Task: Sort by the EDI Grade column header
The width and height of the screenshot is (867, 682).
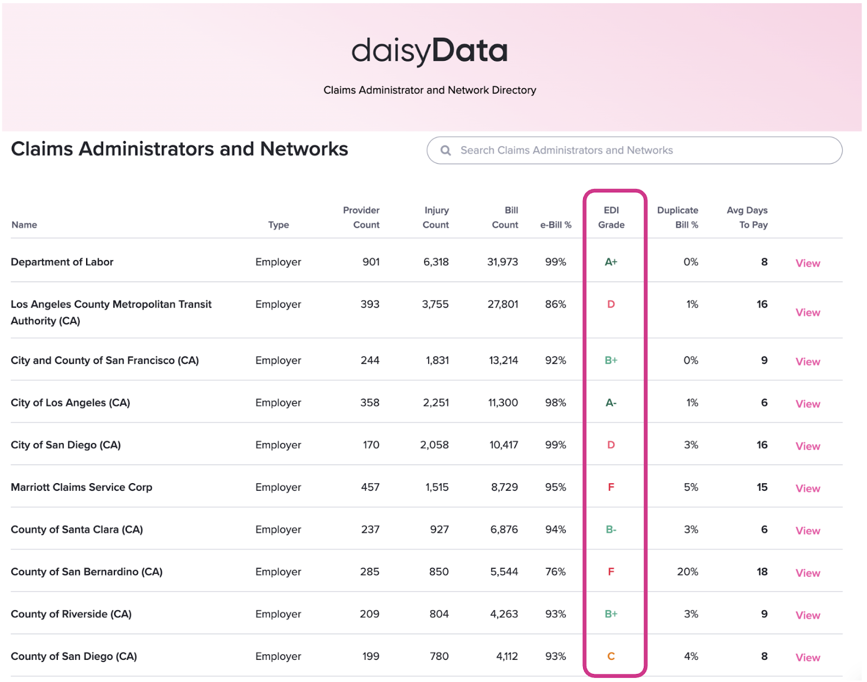Action: [611, 218]
